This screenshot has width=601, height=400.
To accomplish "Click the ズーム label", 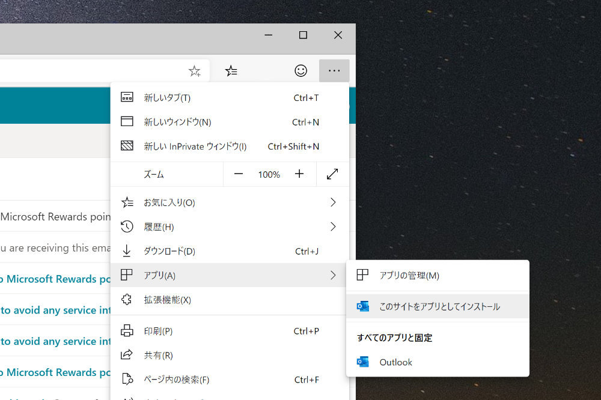I will pyautogui.click(x=154, y=174).
